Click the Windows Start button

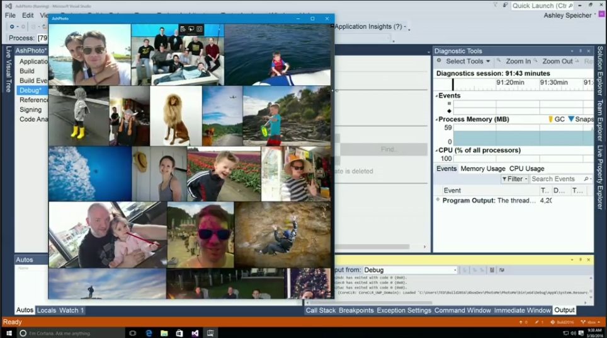pyautogui.click(x=9, y=332)
